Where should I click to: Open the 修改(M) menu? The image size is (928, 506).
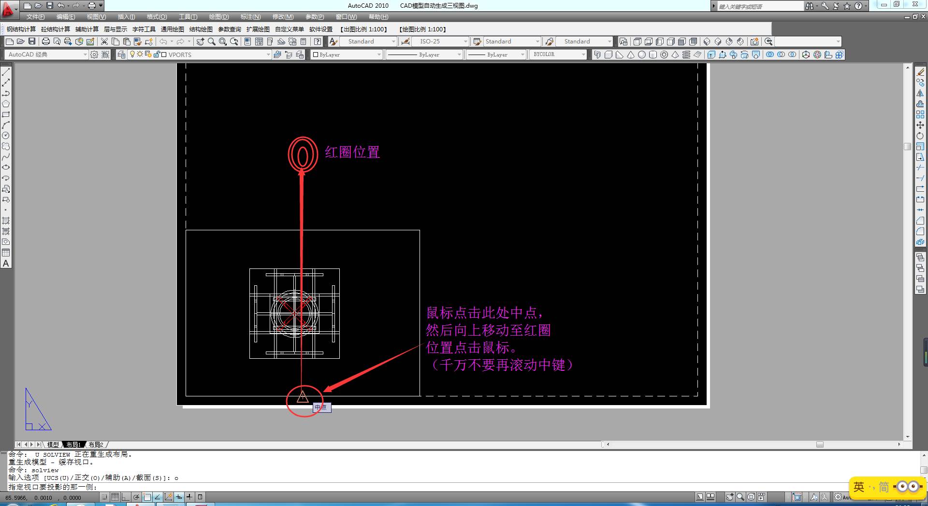pyautogui.click(x=283, y=17)
